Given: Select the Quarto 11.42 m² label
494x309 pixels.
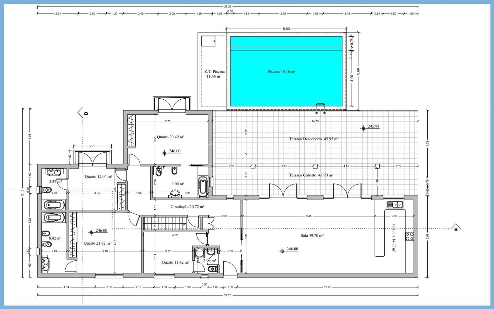Looking at the screenshot, I should (175, 262).
